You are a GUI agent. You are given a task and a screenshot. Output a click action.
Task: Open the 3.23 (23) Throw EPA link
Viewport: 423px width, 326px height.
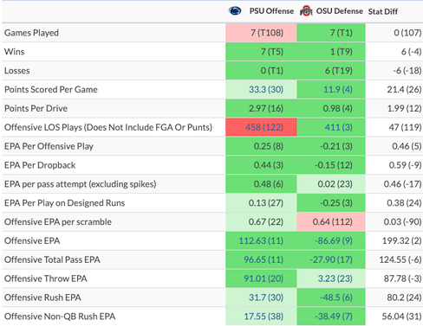(x=335, y=278)
